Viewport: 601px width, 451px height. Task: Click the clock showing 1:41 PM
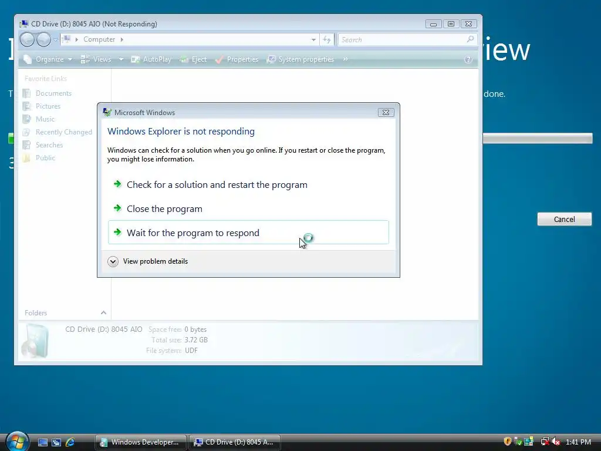pos(578,442)
